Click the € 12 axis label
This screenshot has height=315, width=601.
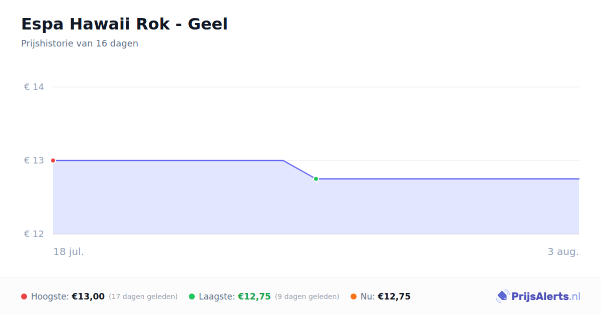34,234
